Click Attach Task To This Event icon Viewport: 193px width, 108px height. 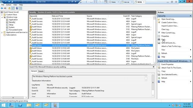point(159,68)
